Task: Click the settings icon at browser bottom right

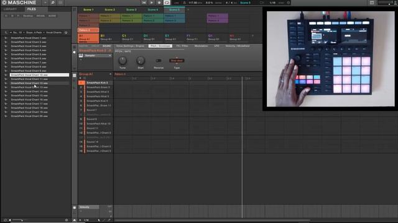Action: point(67,220)
